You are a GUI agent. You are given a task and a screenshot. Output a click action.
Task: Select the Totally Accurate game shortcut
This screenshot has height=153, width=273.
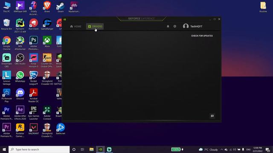(x=34, y=8)
